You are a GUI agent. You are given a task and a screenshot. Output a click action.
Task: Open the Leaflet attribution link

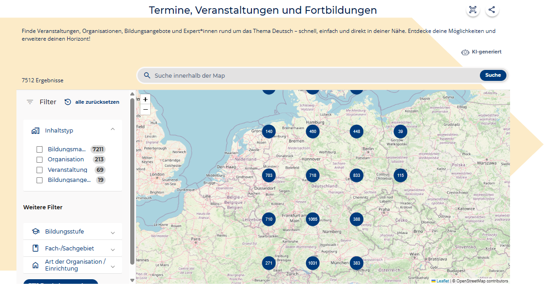coord(442,281)
